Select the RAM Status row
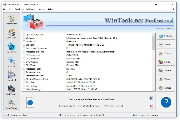The height and width of the screenshot is (120, 180). point(87,82)
